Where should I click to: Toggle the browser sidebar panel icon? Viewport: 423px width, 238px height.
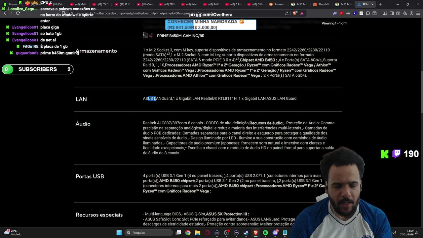click(392, 13)
